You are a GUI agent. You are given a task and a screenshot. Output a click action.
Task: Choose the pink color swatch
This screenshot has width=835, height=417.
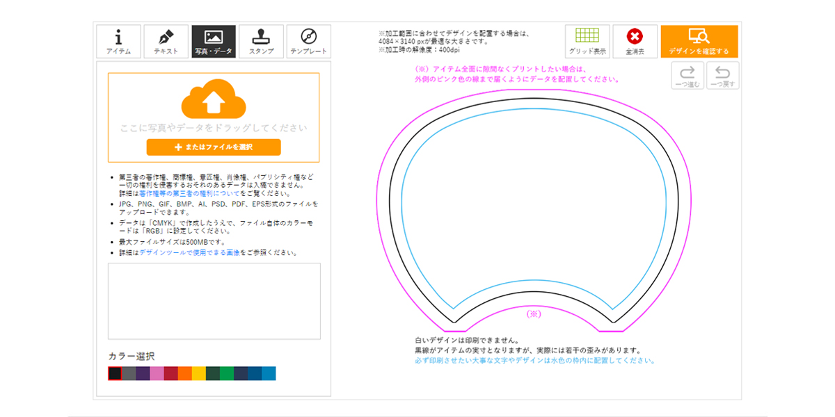[157, 373]
